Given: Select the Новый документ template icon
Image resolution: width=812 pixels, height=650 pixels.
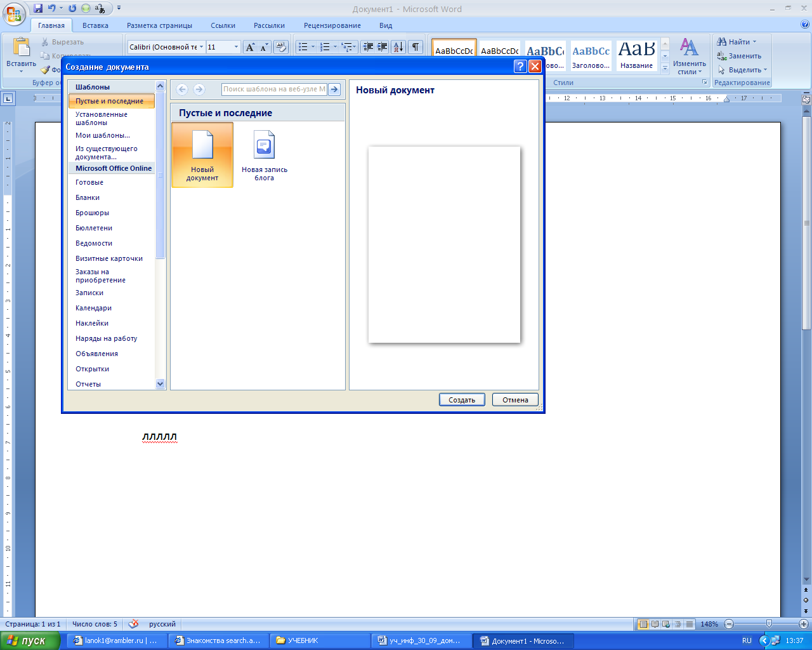Looking at the screenshot, I should pos(202,155).
